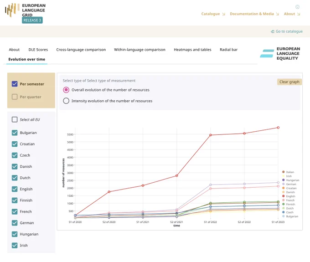This screenshot has width=310, height=262.
Task: Uncheck the Finnish checkbox
Action: [15, 200]
